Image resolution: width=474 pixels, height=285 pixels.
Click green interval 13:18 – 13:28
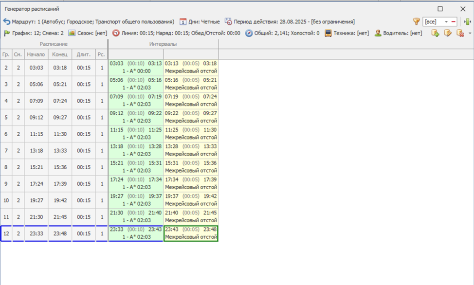pos(136,150)
